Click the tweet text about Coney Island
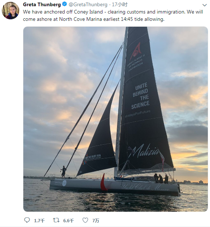This screenshot has height=227, width=210. click(113, 15)
